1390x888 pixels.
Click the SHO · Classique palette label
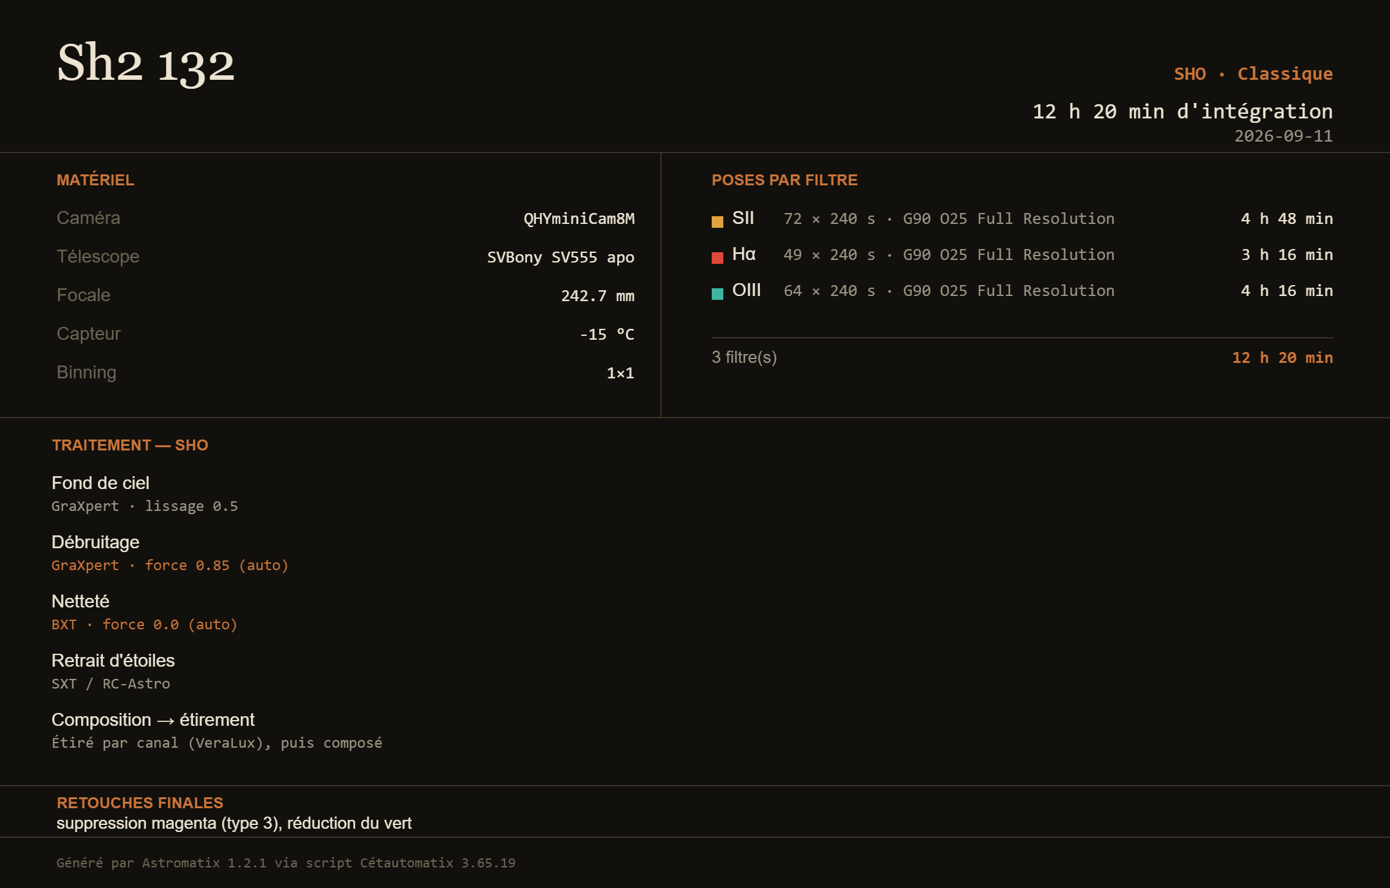pyautogui.click(x=1253, y=74)
